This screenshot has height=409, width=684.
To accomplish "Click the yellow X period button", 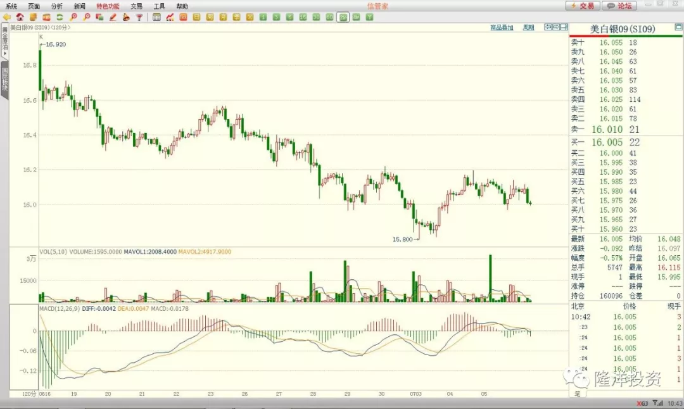I will 250,17.
